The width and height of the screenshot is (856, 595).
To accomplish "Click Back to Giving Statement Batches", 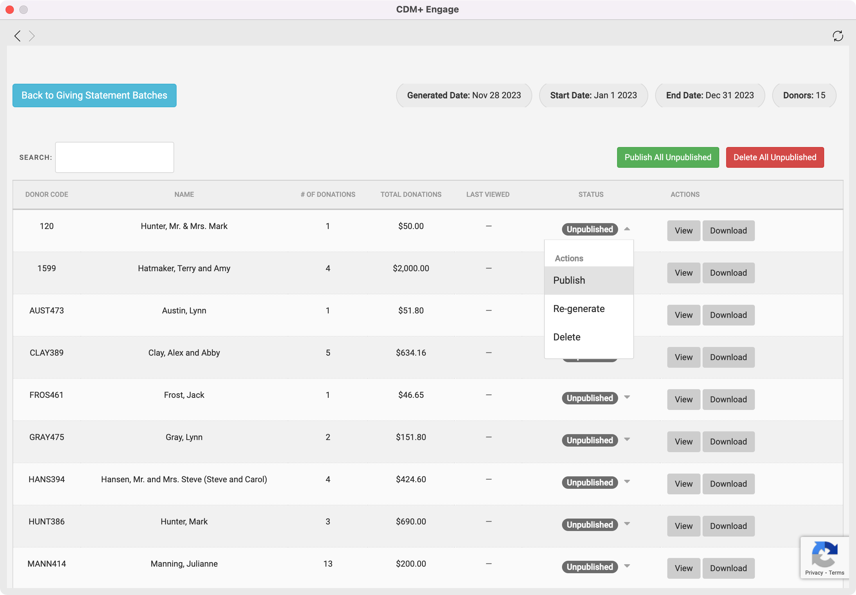I will pyautogui.click(x=94, y=95).
